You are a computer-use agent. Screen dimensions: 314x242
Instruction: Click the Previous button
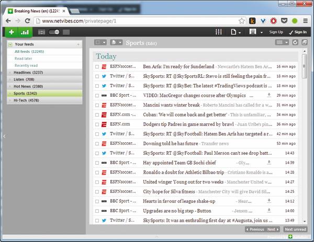pyautogui.click(x=255, y=229)
